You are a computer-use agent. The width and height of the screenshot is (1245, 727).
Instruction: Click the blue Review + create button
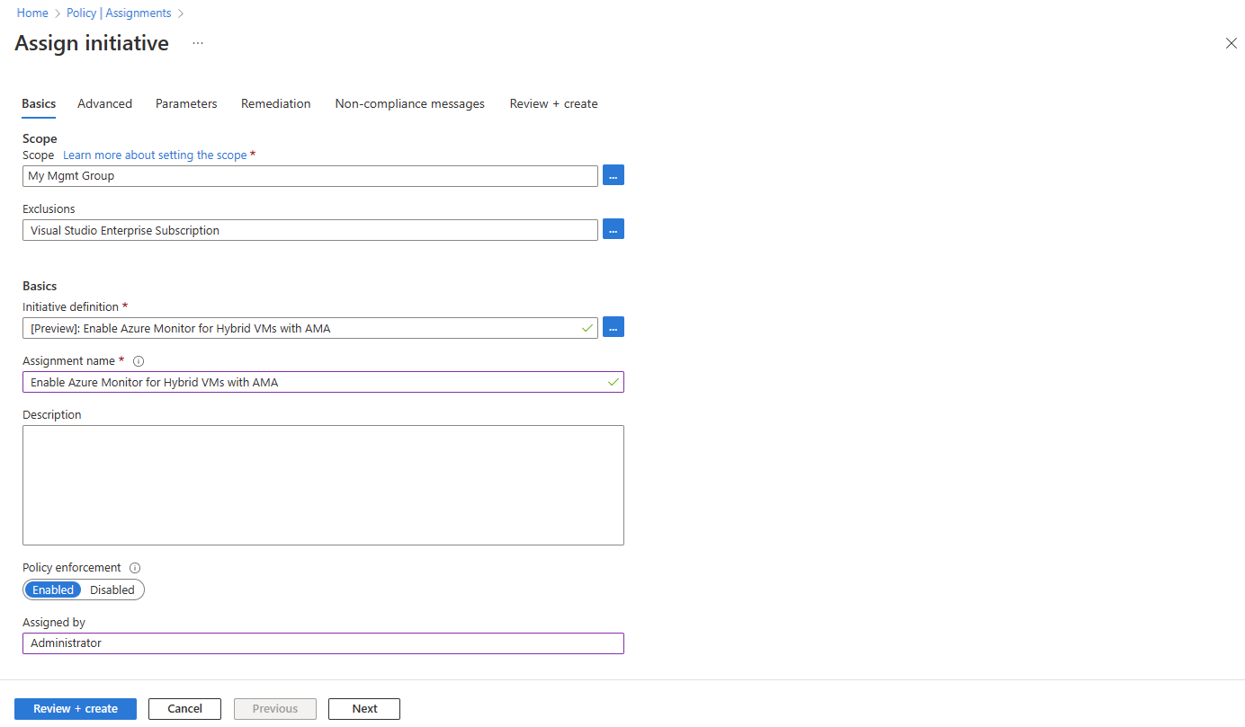(76, 709)
